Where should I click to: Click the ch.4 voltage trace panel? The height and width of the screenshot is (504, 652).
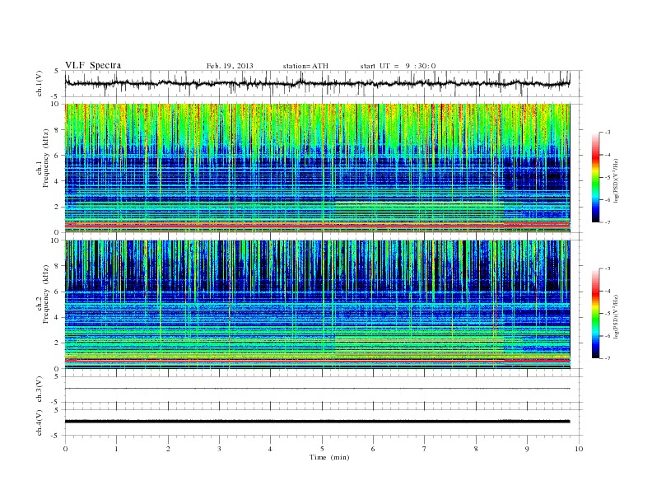coord(323,422)
